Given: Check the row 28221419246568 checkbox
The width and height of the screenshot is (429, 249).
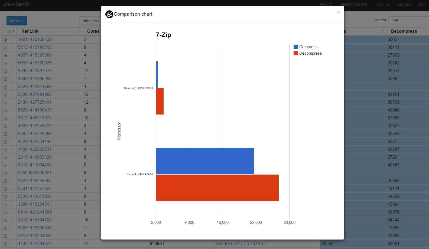Looking at the screenshot, I should pos(6,181).
